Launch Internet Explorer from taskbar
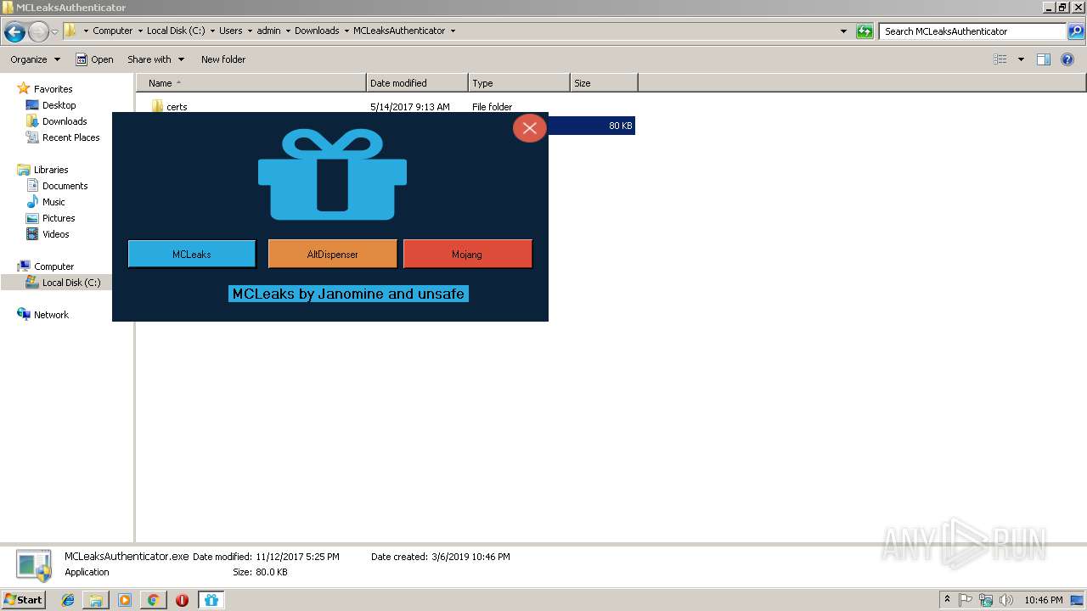1087x611 pixels. (68, 600)
